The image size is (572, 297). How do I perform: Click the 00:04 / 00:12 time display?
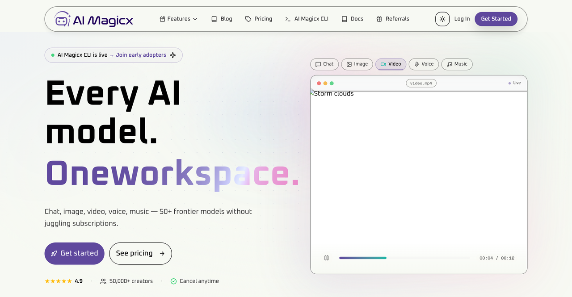(x=497, y=258)
